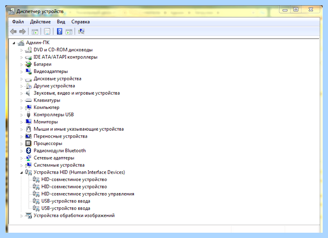This screenshot has height=238, width=328.
Task: Select IDE ATA/ATAPI контроллеры label
Action: coord(66,57)
